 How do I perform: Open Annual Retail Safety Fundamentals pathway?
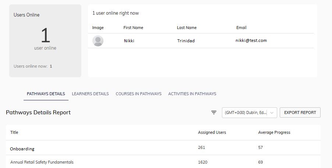click(42, 162)
